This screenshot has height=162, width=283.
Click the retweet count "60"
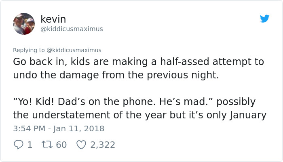pyautogui.click(x=61, y=145)
